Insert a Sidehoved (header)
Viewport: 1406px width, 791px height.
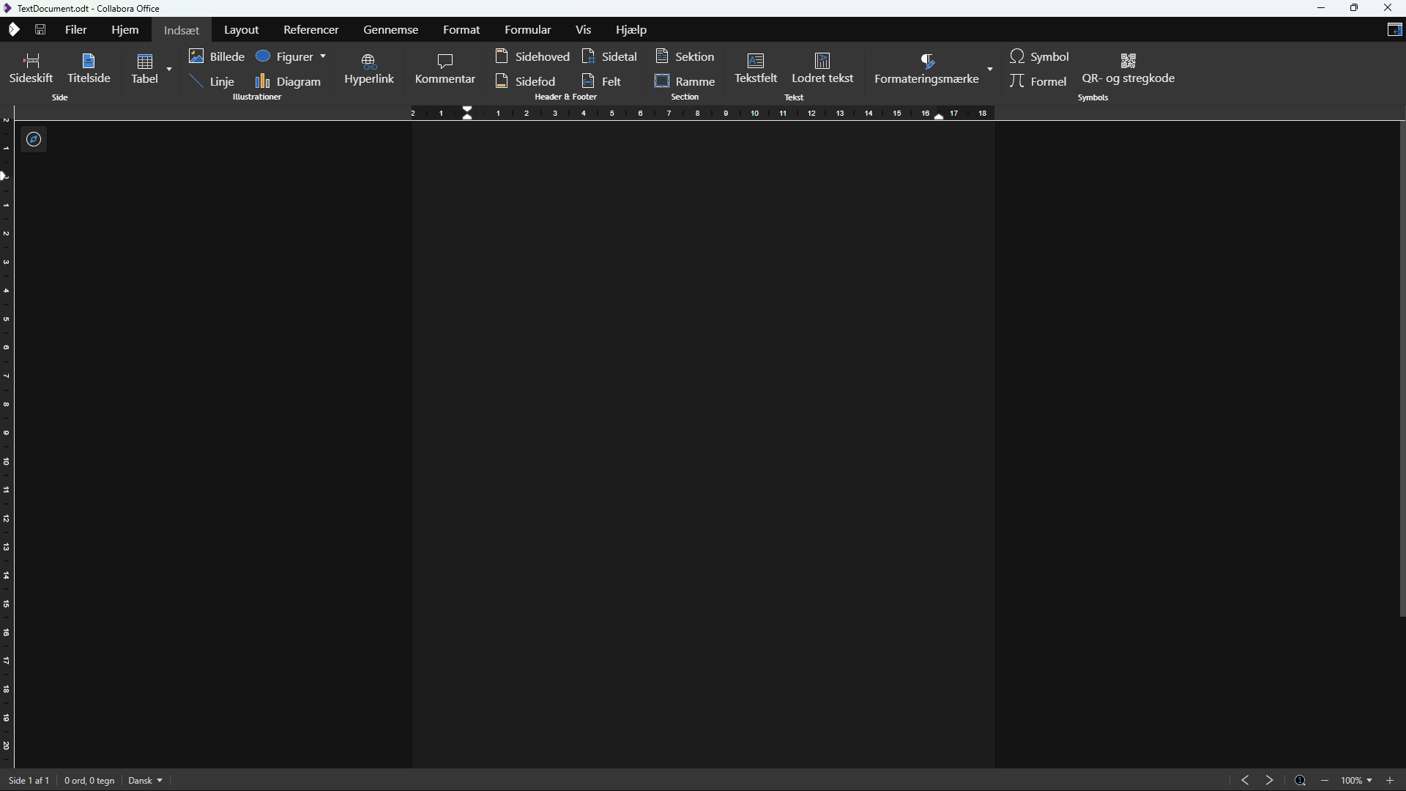534,56
